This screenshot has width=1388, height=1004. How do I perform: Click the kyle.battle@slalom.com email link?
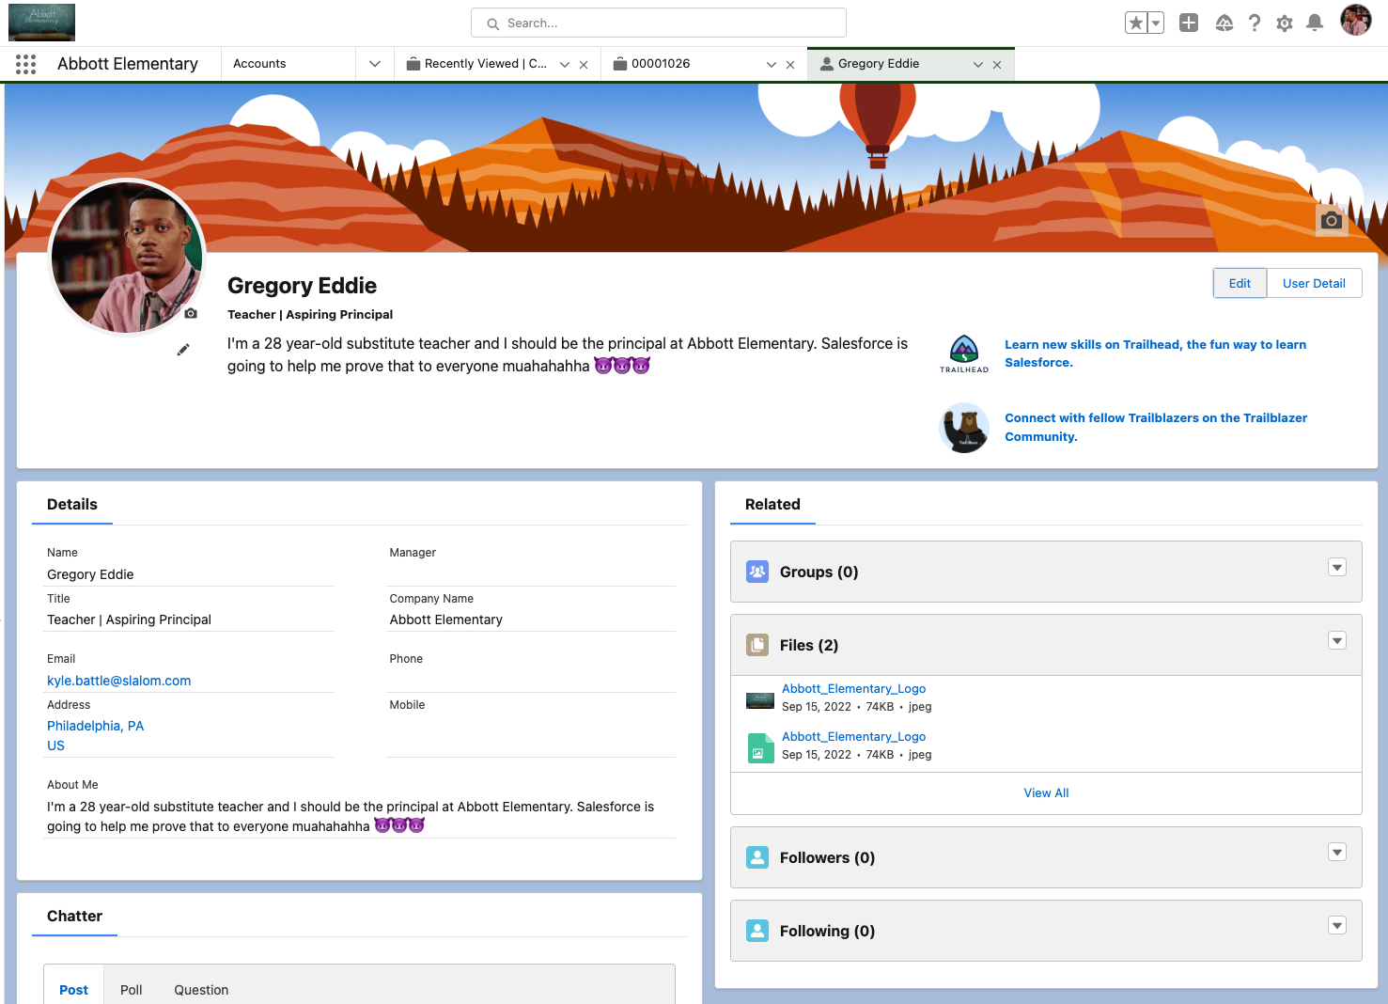click(x=119, y=681)
